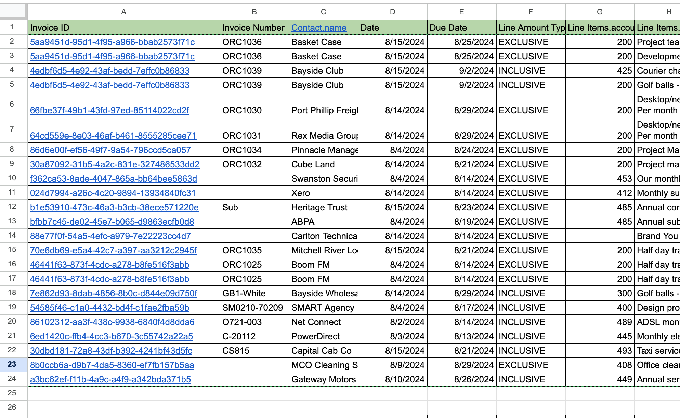Viewport: 680px width, 418px height.
Task: Click account code cell 453
Action: click(600, 179)
